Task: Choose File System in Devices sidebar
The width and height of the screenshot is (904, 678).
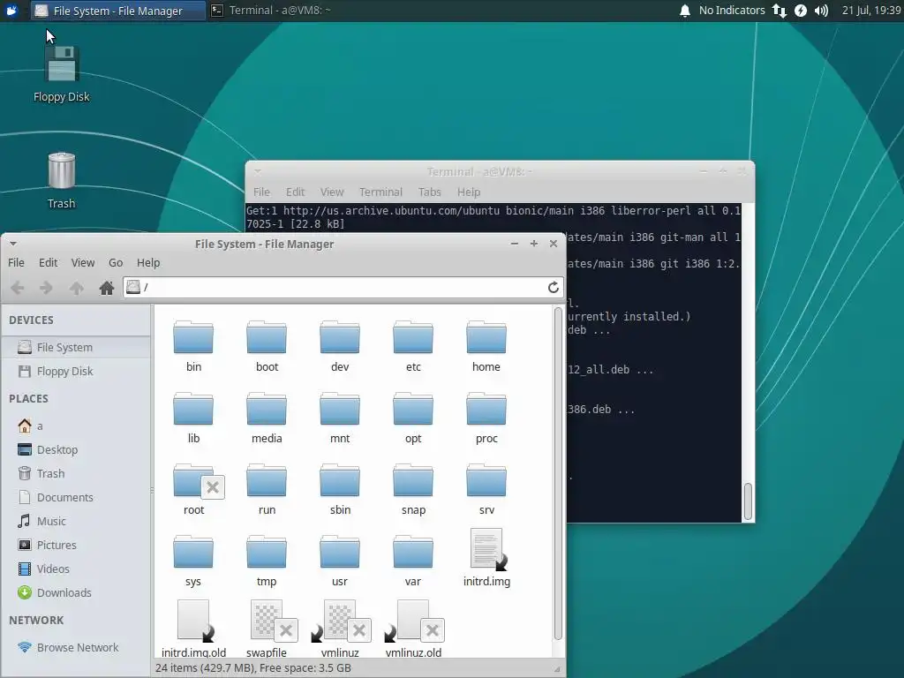Action: coord(76,347)
